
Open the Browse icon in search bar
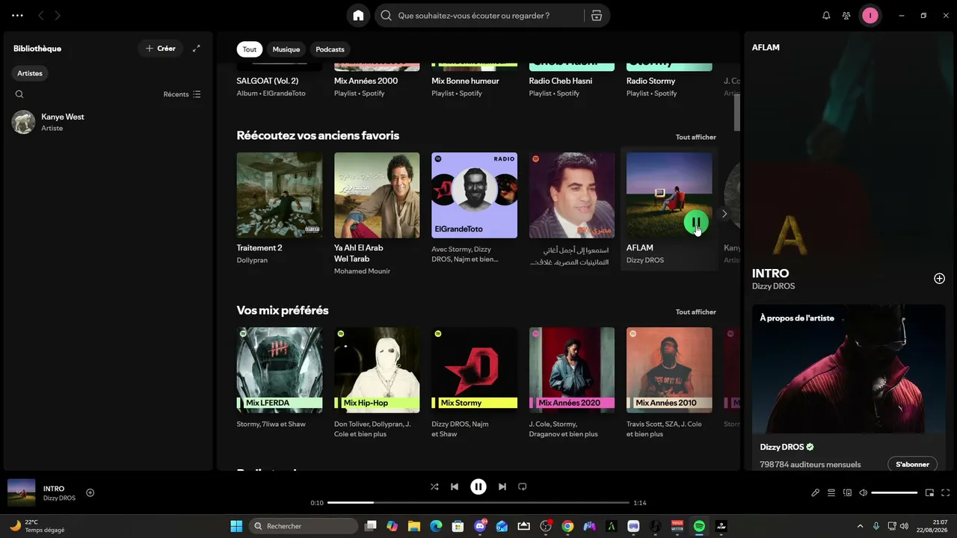coord(596,16)
